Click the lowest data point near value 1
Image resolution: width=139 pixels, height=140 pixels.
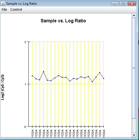(x=92, y=82)
